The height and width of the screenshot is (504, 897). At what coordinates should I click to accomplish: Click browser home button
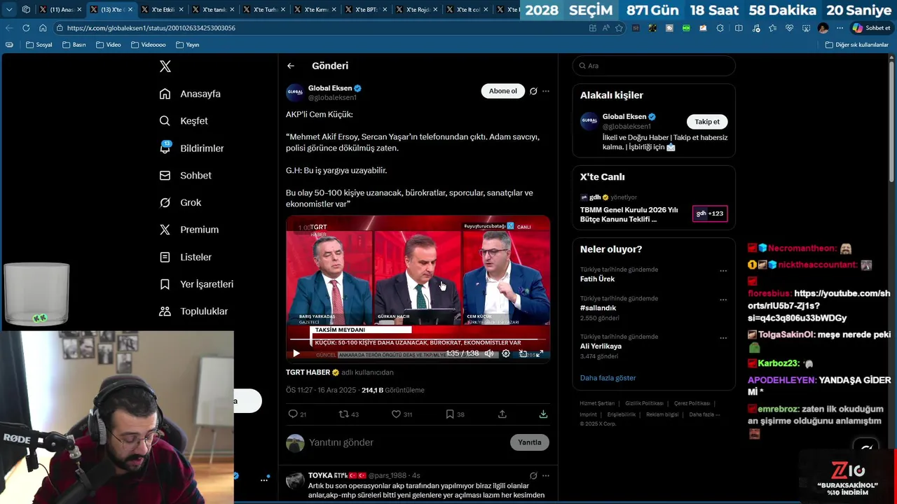[x=43, y=28]
